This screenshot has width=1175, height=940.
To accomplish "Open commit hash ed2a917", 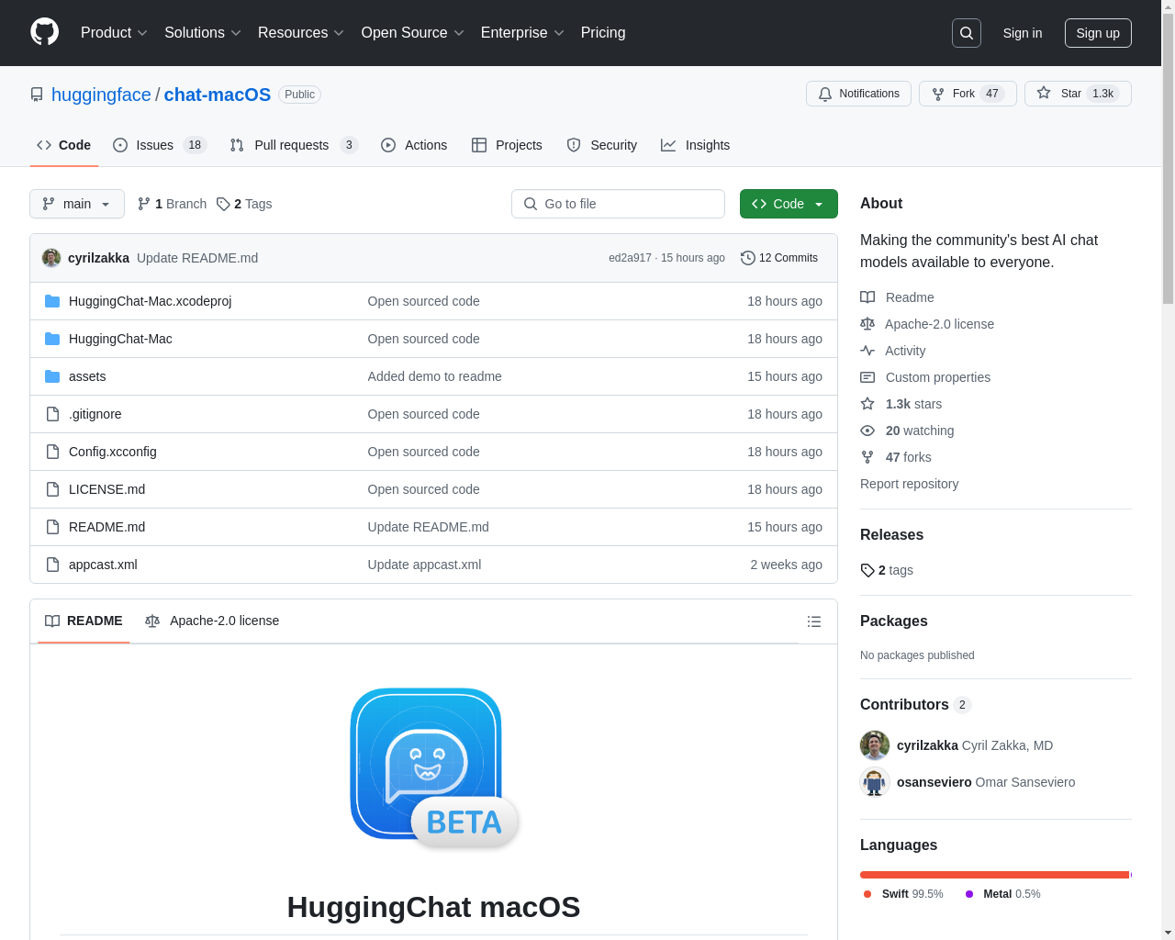I will pyautogui.click(x=630, y=258).
